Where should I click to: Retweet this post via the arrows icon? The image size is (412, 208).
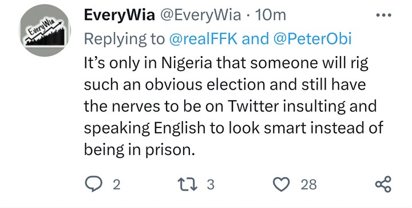187,184
